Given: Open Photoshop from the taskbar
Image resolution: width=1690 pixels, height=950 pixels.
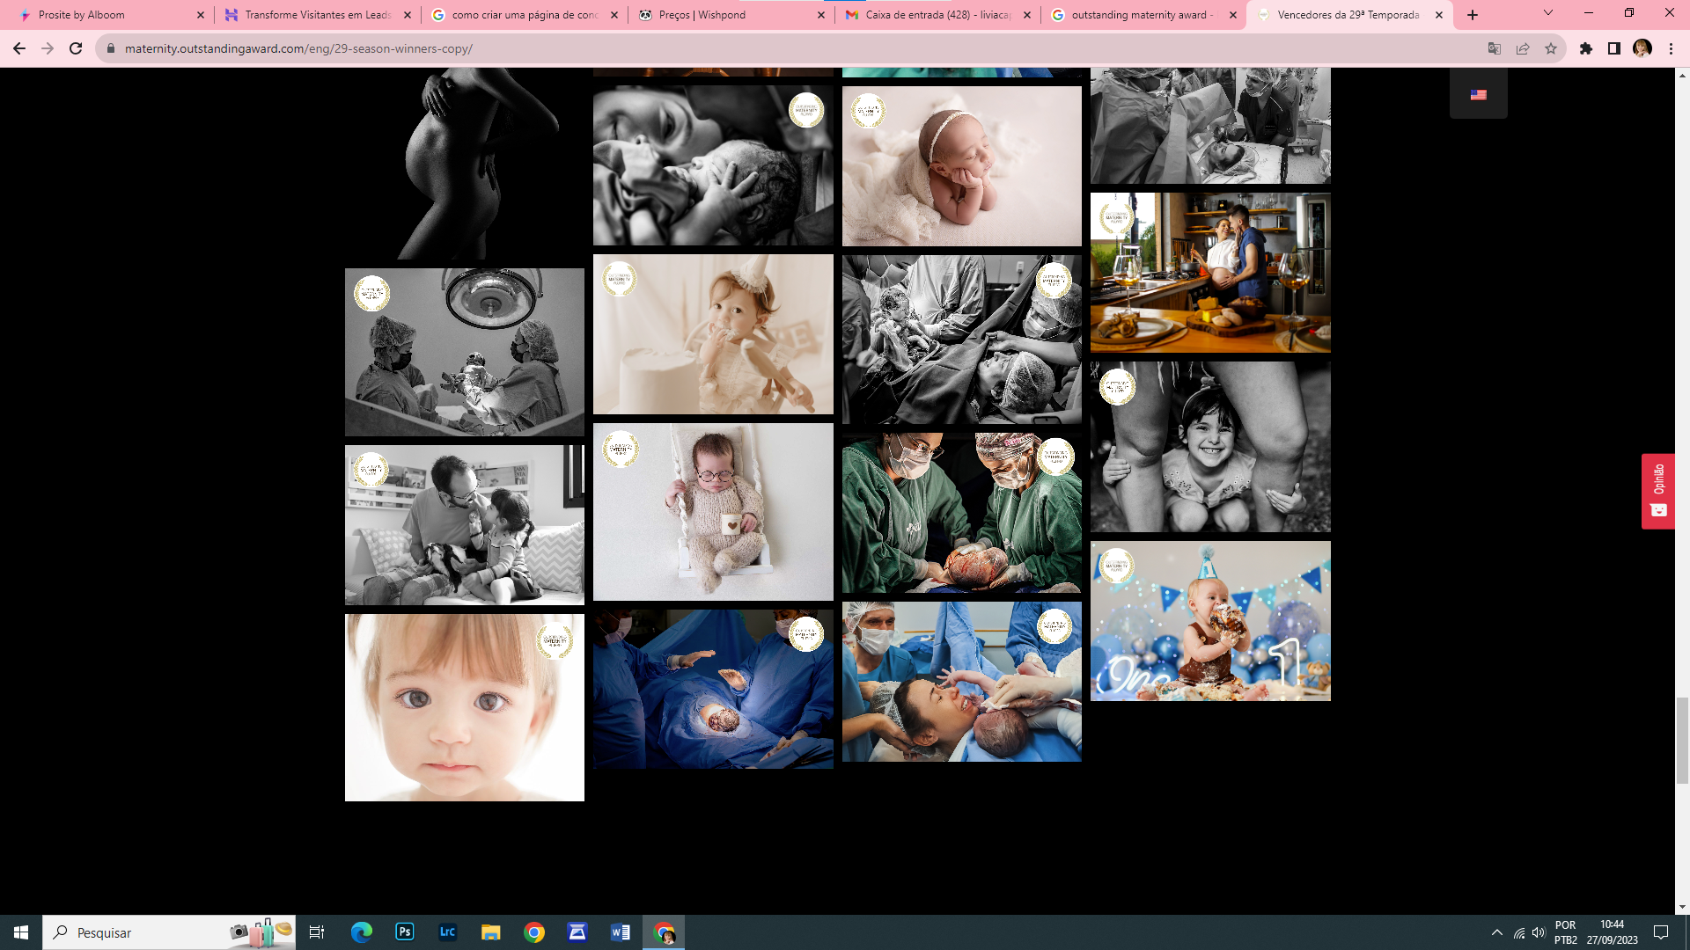Looking at the screenshot, I should 404,932.
